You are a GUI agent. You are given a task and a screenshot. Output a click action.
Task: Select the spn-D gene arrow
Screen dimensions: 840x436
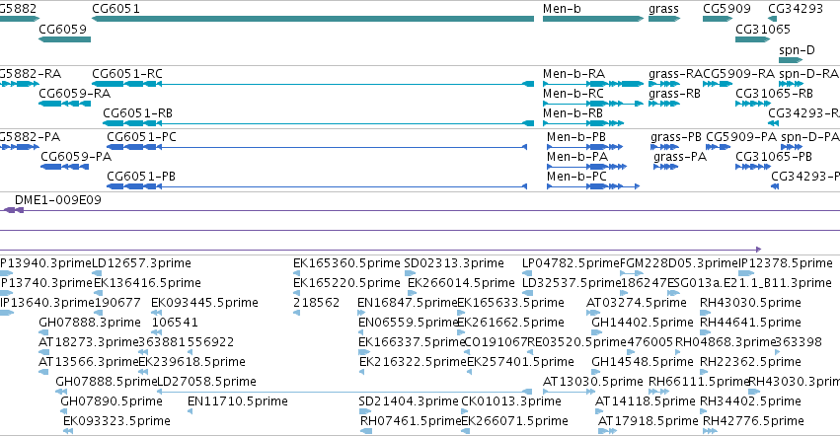(x=791, y=60)
